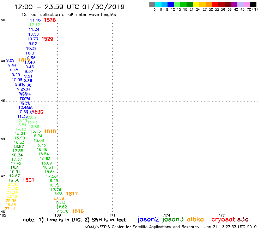Click wave height value 9.44
261x230 pixels.
click(x=12, y=65)
